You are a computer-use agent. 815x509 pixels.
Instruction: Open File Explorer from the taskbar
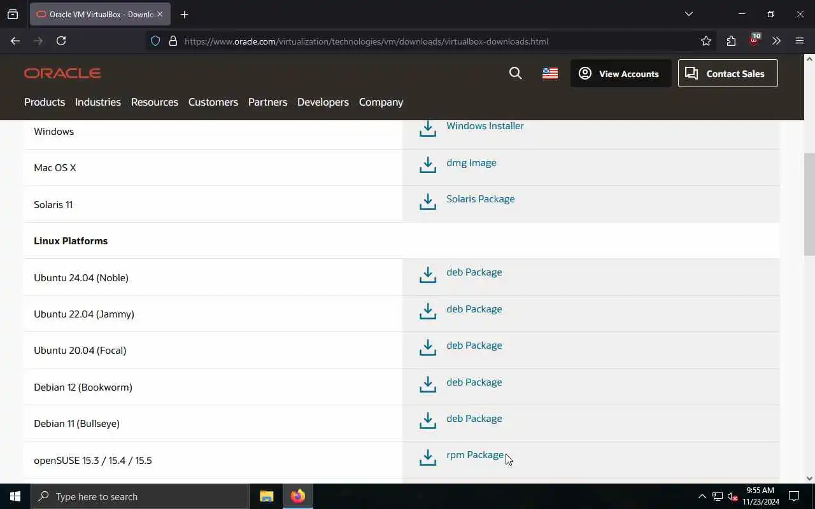[x=266, y=496]
